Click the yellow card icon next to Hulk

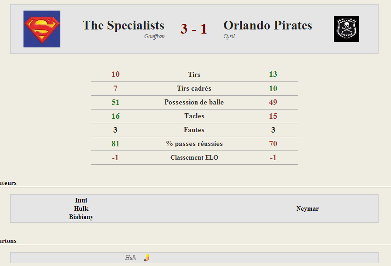pyautogui.click(x=146, y=258)
